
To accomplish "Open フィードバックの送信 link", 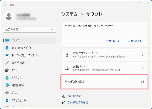I will (78, 102).
